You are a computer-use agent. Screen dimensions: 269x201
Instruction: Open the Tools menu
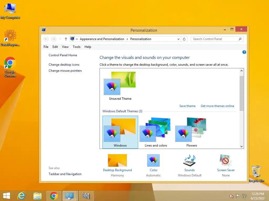tap(76, 47)
